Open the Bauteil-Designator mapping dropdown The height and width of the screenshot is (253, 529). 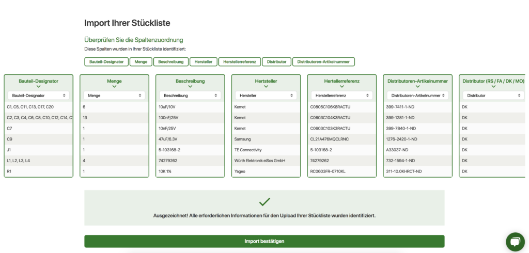click(x=38, y=96)
